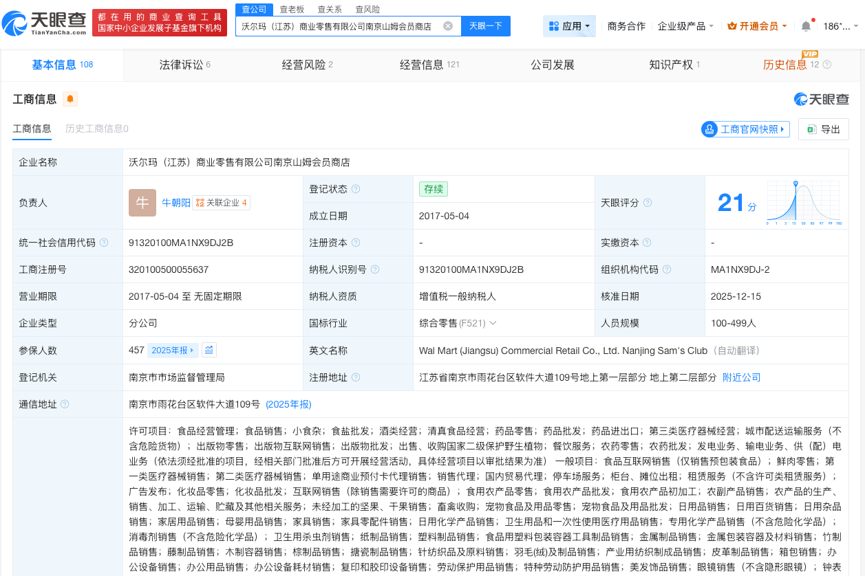Click the English name Wal Mart (Jiangsu) text

click(x=563, y=351)
